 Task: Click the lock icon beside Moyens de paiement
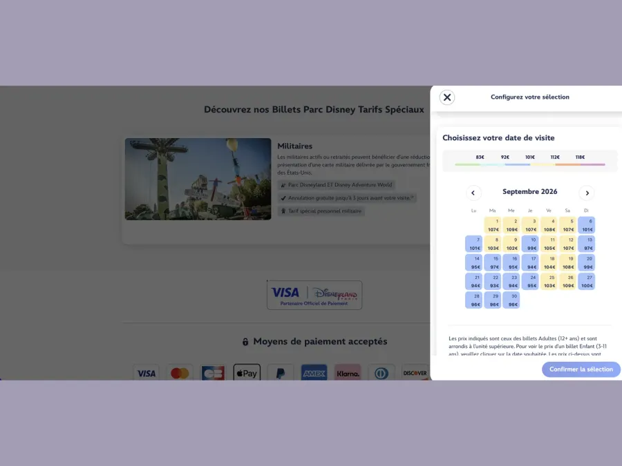[x=245, y=342]
